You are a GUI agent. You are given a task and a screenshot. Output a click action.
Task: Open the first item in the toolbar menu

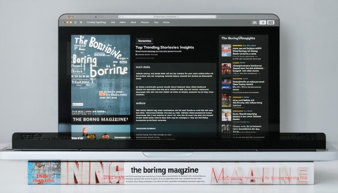(96, 22)
